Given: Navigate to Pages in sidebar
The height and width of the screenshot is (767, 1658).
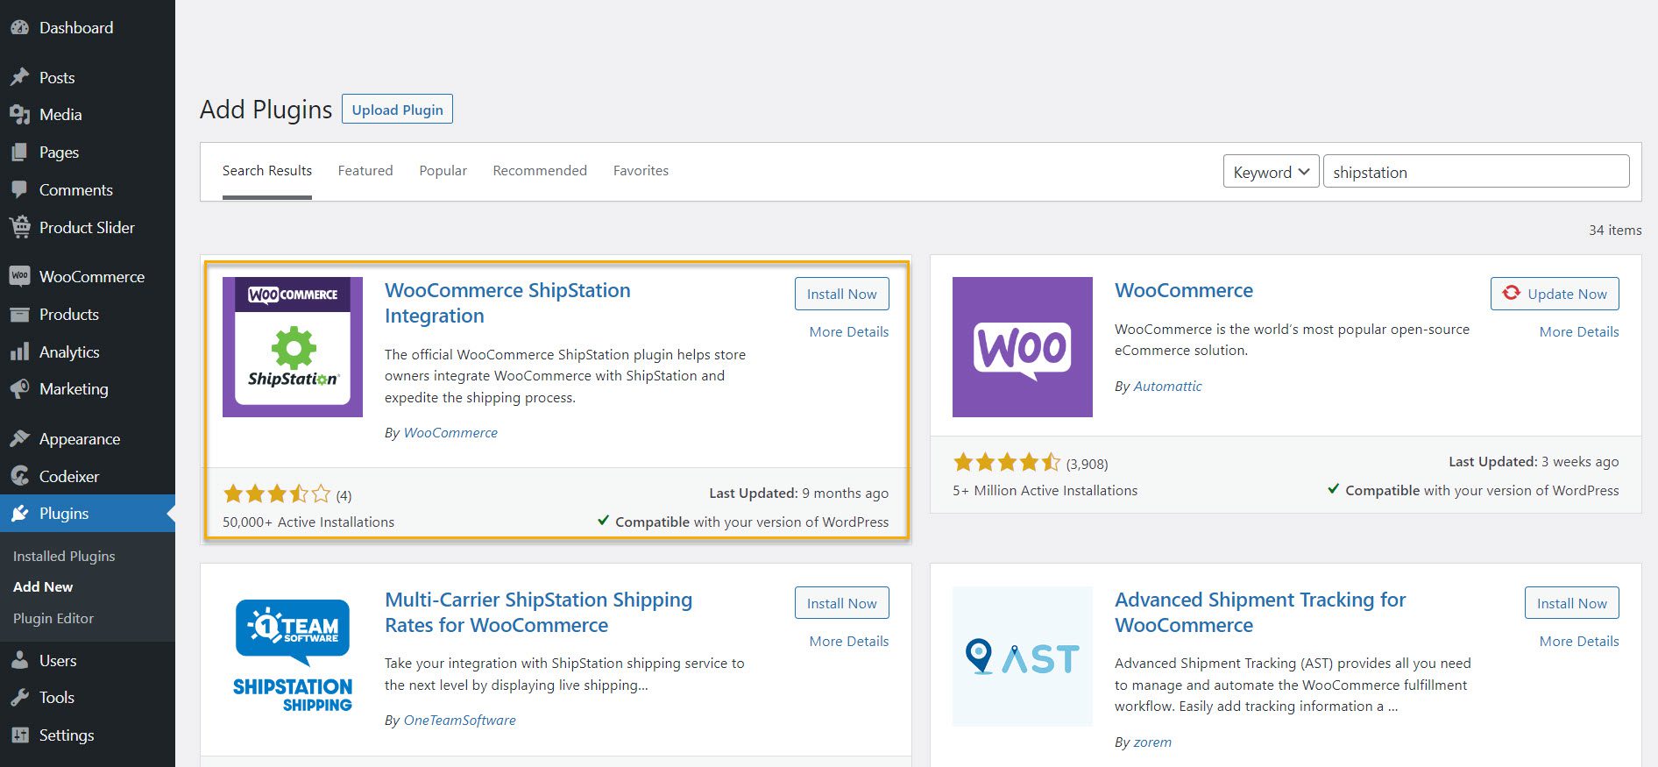Looking at the screenshot, I should point(88,153).
